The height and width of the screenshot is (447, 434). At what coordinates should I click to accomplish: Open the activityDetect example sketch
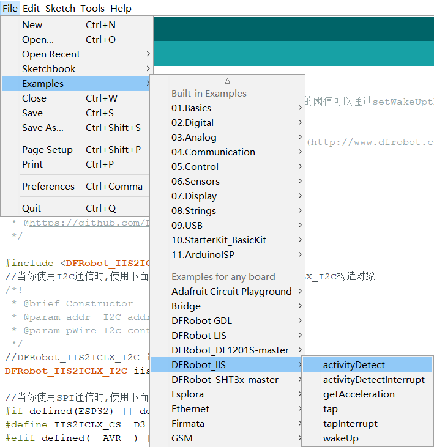pos(367,365)
